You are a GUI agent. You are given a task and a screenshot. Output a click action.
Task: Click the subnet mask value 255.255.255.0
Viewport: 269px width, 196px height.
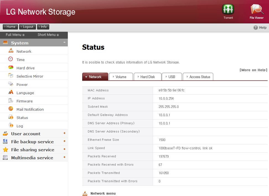coord(169,107)
